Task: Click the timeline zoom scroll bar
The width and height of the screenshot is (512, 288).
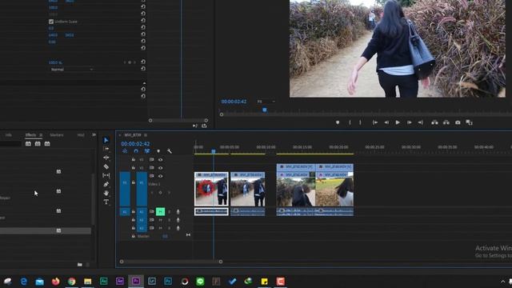Action: pyautogui.click(x=171, y=262)
